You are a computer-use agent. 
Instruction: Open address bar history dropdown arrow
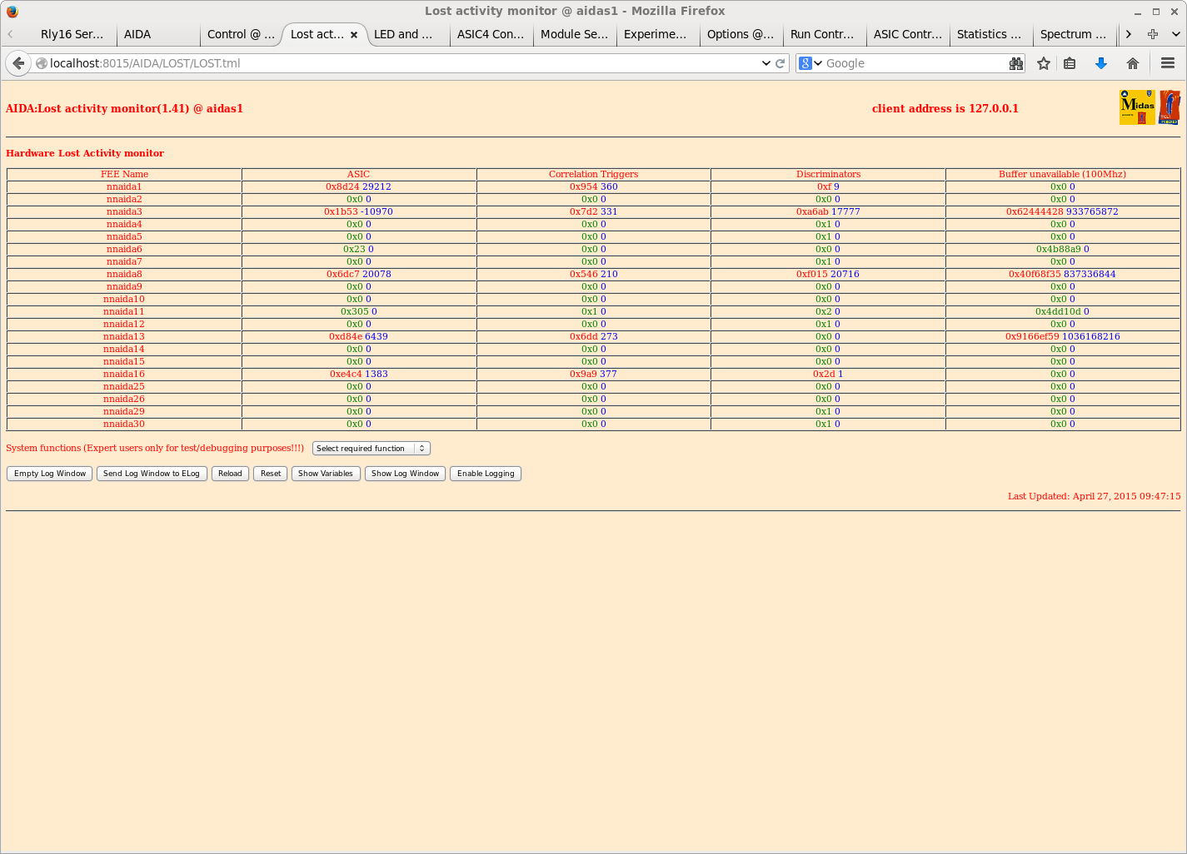tap(766, 63)
